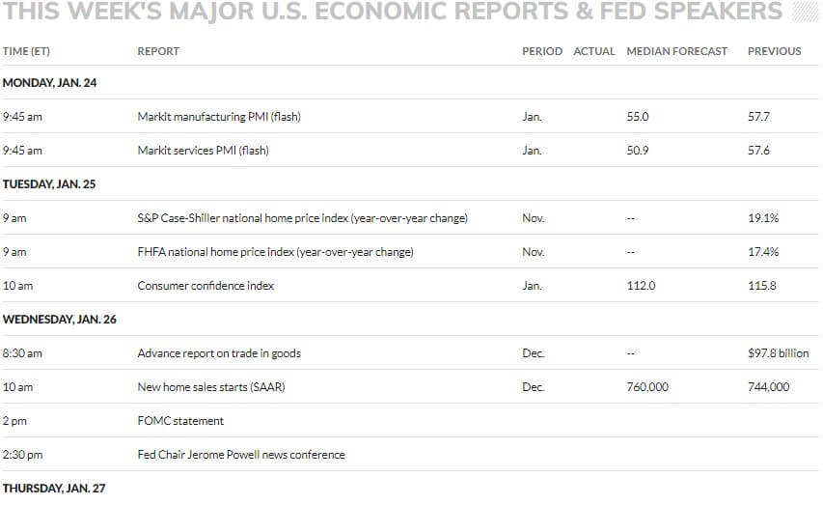
Task: Click the Consumer confidence index report
Action: pos(206,286)
